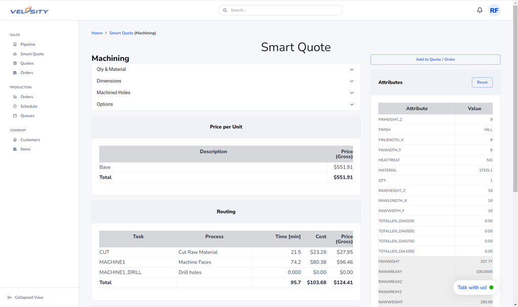Click the Items sidebar icon
Image resolution: width=518 pixels, height=307 pixels.
15,149
